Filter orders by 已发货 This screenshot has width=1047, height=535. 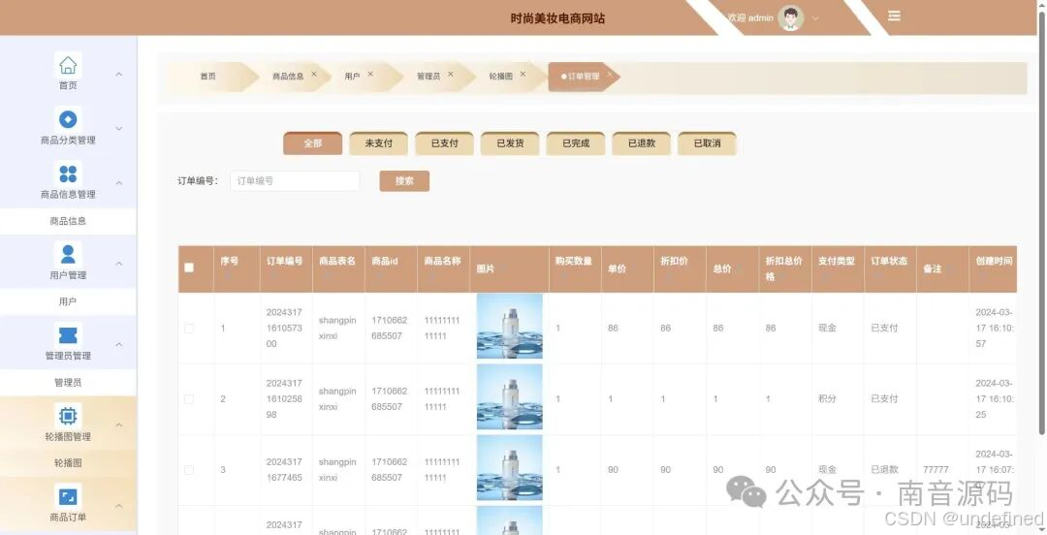[x=510, y=143]
